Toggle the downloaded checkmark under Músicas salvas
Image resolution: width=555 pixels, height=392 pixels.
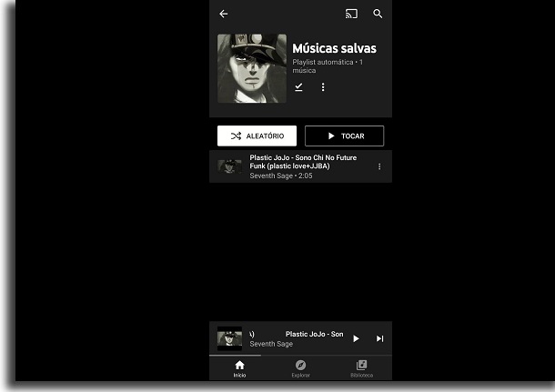pyautogui.click(x=298, y=87)
